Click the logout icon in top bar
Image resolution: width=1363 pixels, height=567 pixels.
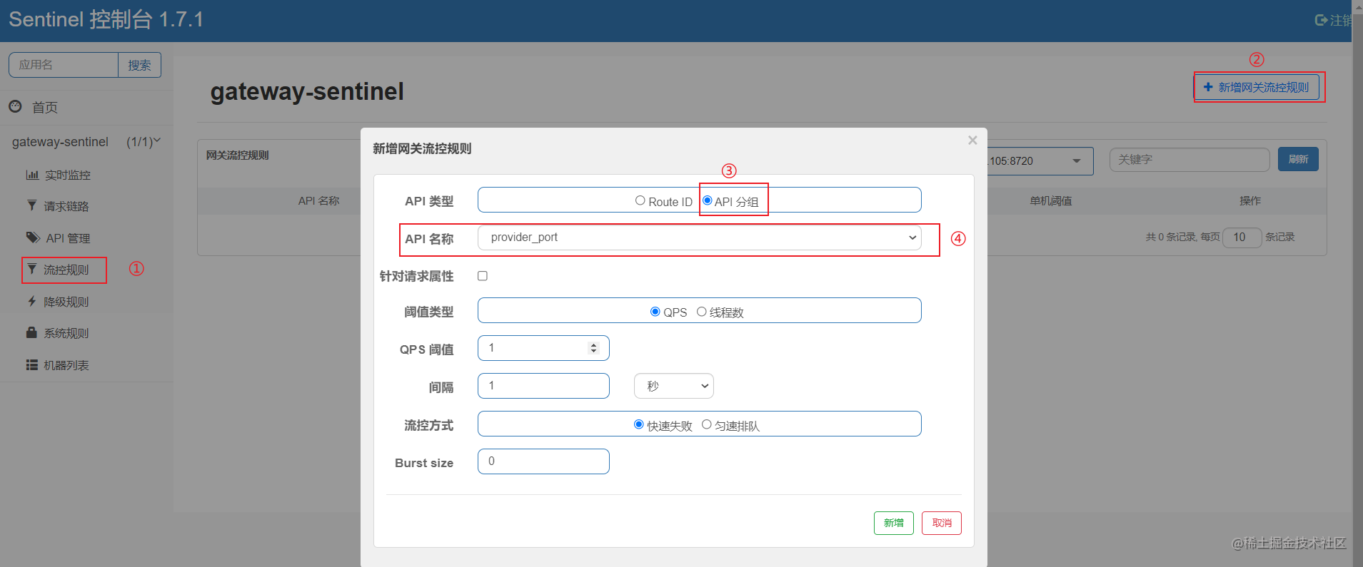(1321, 20)
